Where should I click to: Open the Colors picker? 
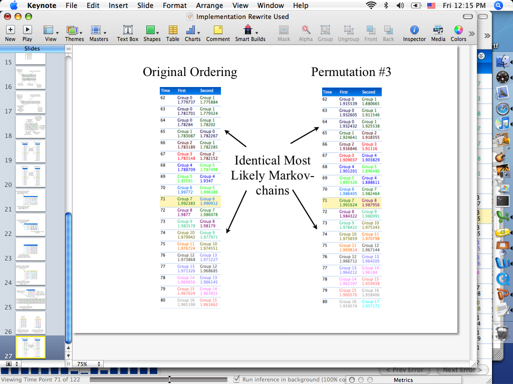(x=458, y=30)
